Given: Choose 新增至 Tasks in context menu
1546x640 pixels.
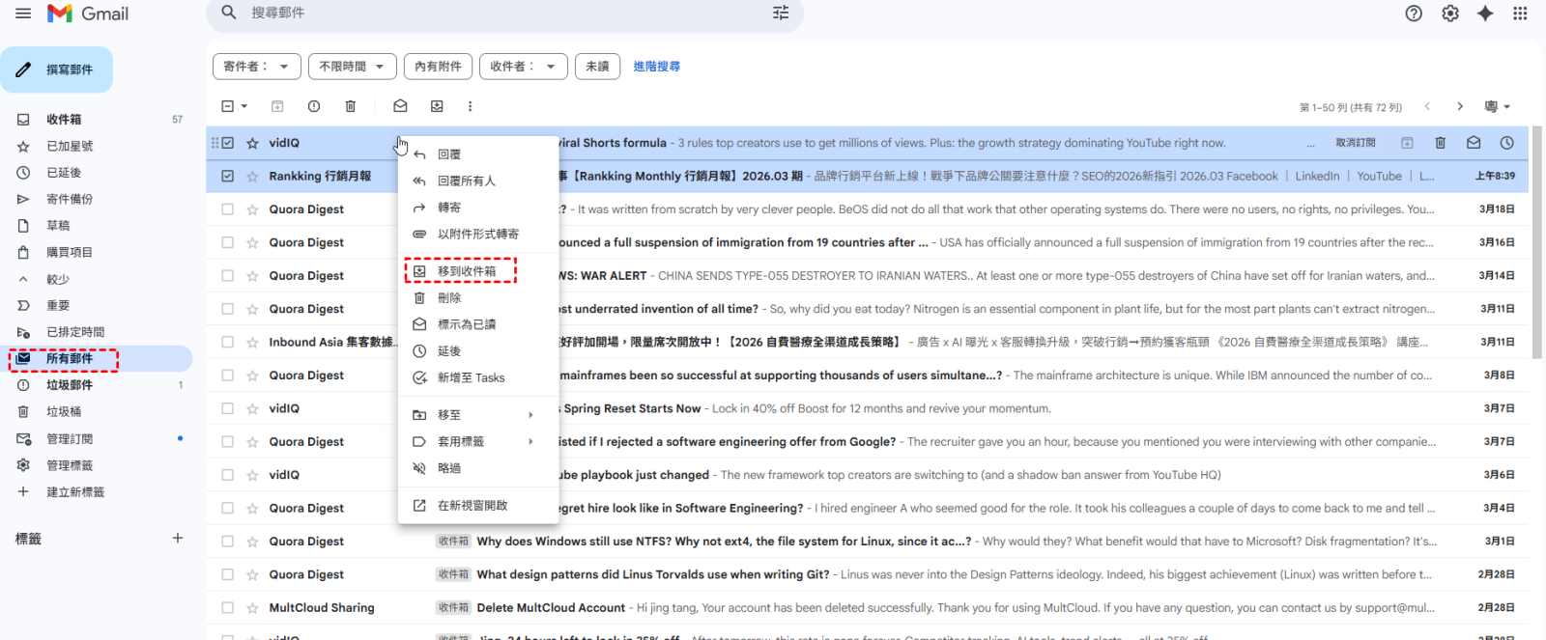Looking at the screenshot, I should 478,378.
